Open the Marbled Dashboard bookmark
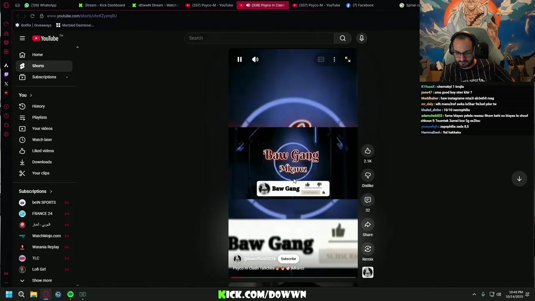 75,25
